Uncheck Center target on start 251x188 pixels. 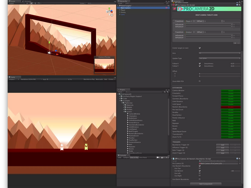(200, 48)
